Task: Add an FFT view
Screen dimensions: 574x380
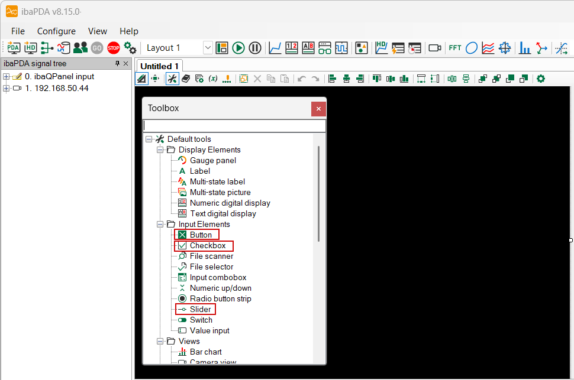Action: click(x=455, y=48)
